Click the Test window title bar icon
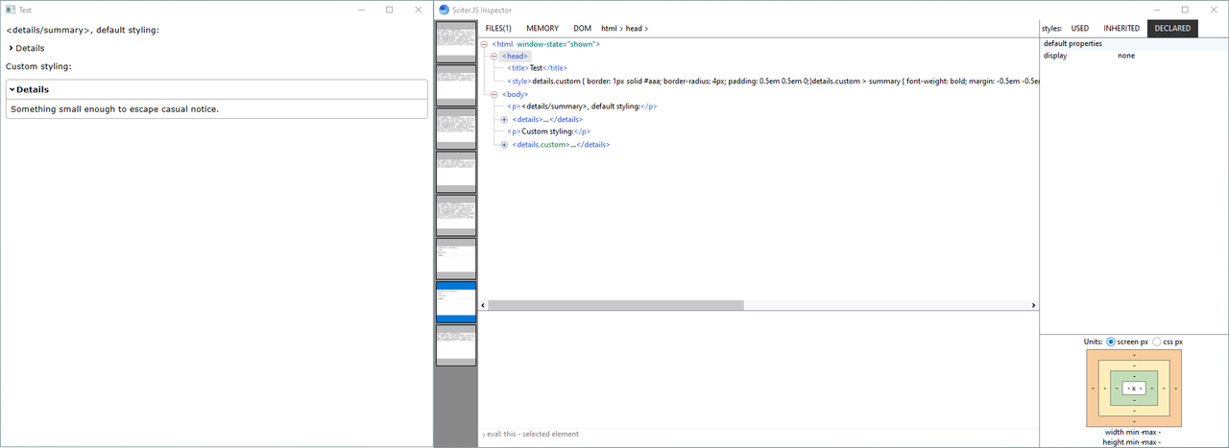 coord(10,10)
